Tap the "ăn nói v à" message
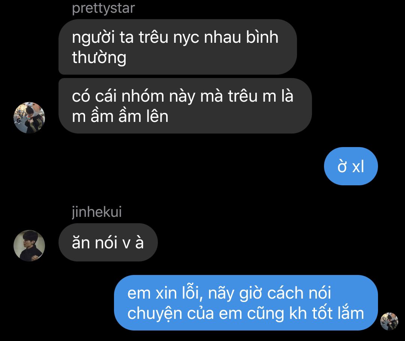The width and height of the screenshot is (405, 341). [x=108, y=242]
